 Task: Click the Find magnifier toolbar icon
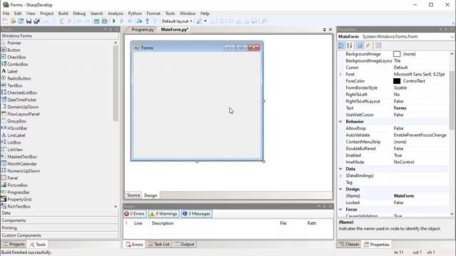[x=264, y=21]
